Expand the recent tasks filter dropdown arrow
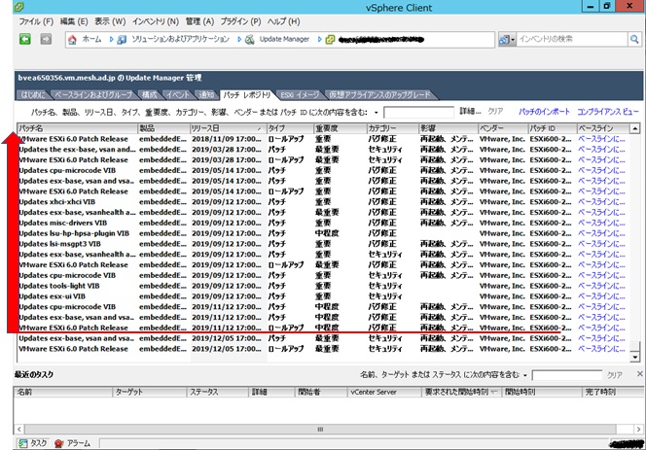Viewport: 646px width, 450px height. pyautogui.click(x=525, y=375)
